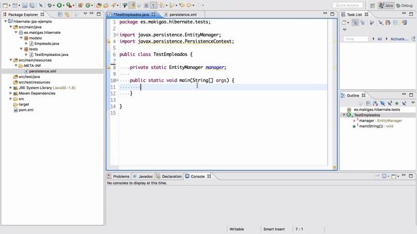Click the Debug bug icon in toolbar

[50, 5]
